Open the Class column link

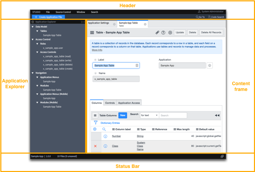[115, 146]
